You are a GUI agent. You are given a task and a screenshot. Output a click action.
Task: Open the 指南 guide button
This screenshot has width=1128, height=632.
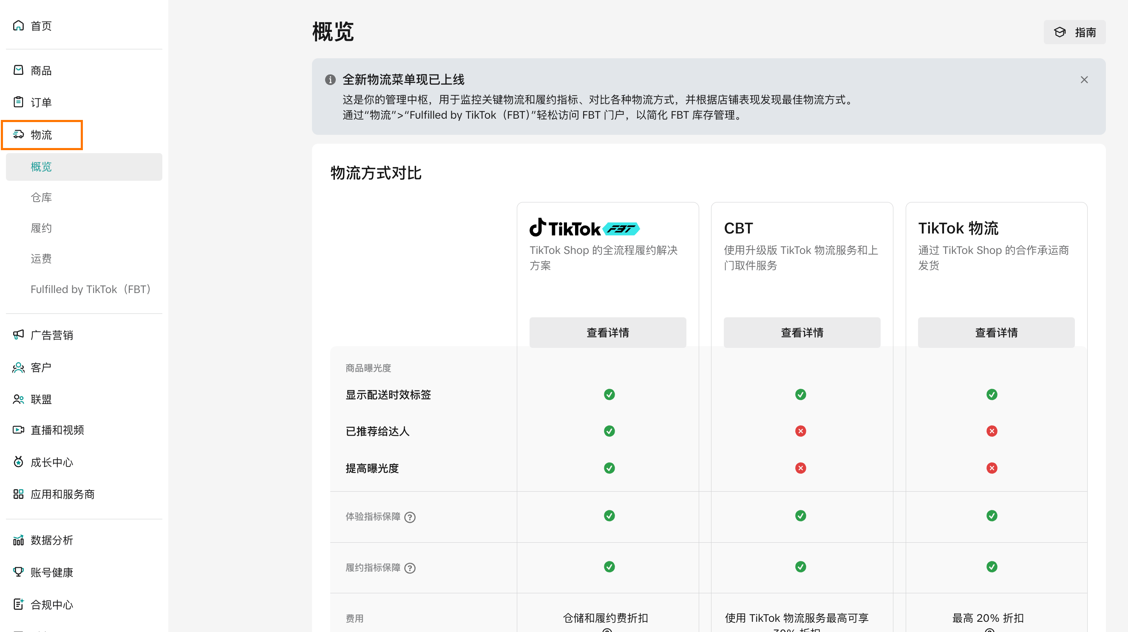pos(1074,32)
